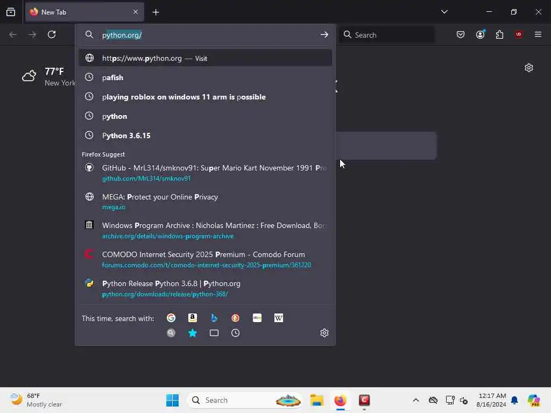Select 'playing roblox on windows 11 arm' suggestion
The image size is (551, 413).
[x=206, y=97]
